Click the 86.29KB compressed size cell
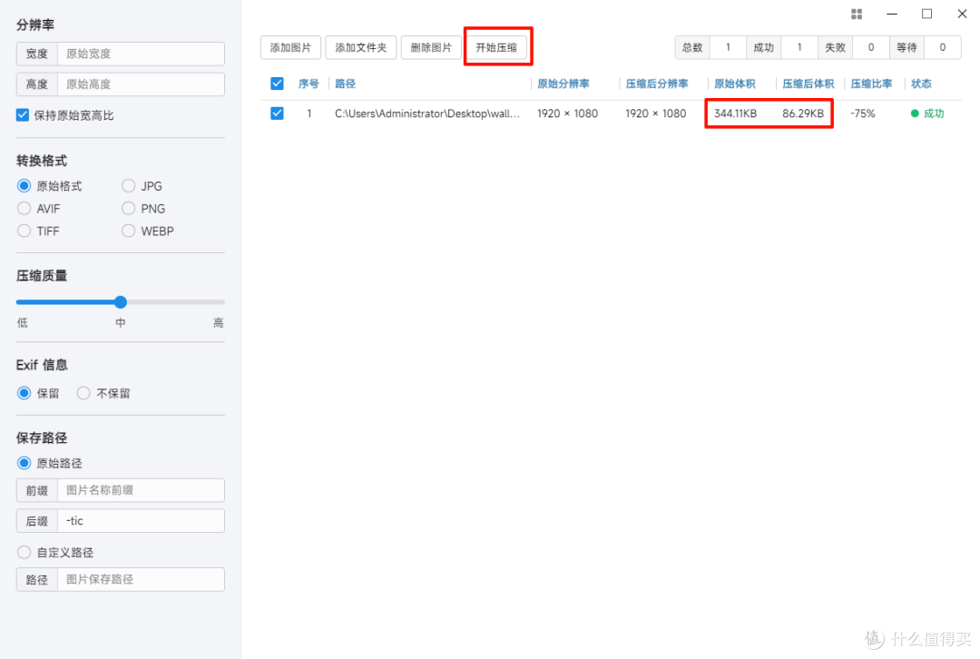The height and width of the screenshot is (659, 980). (803, 113)
